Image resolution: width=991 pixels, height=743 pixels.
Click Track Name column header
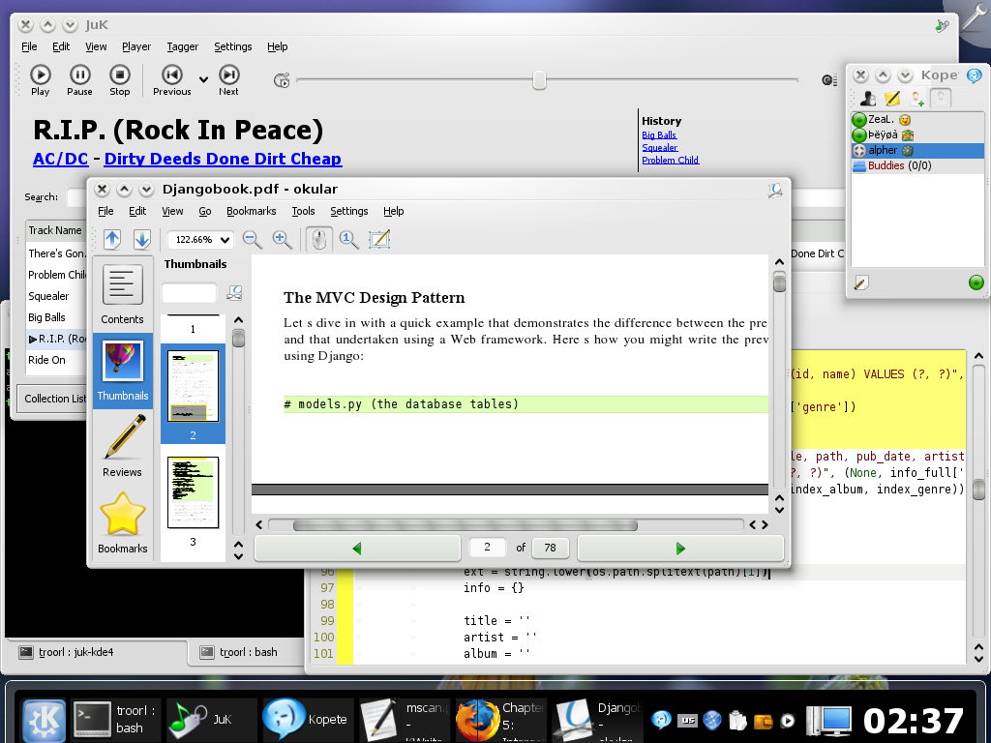coord(55,230)
